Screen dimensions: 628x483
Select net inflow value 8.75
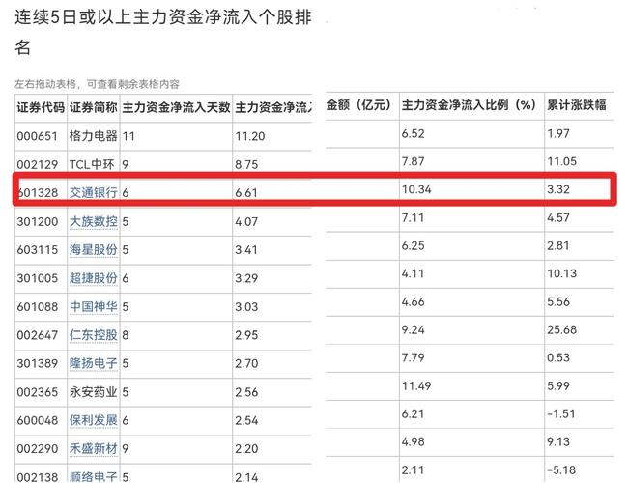246,164
